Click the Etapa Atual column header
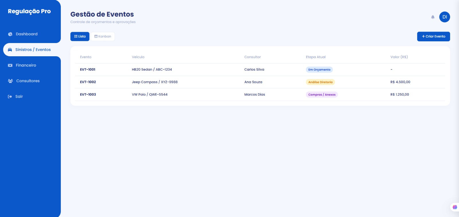The height and width of the screenshot is (217, 459). tap(316, 57)
